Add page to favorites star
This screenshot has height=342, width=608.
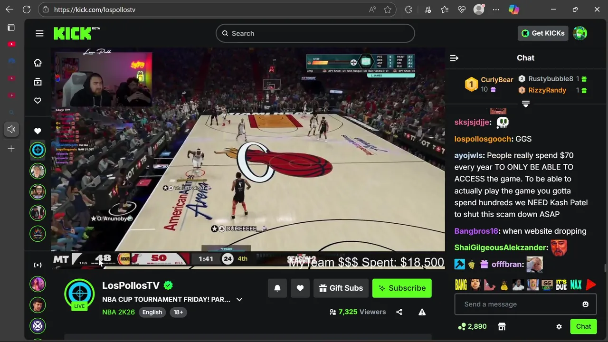coord(388,9)
